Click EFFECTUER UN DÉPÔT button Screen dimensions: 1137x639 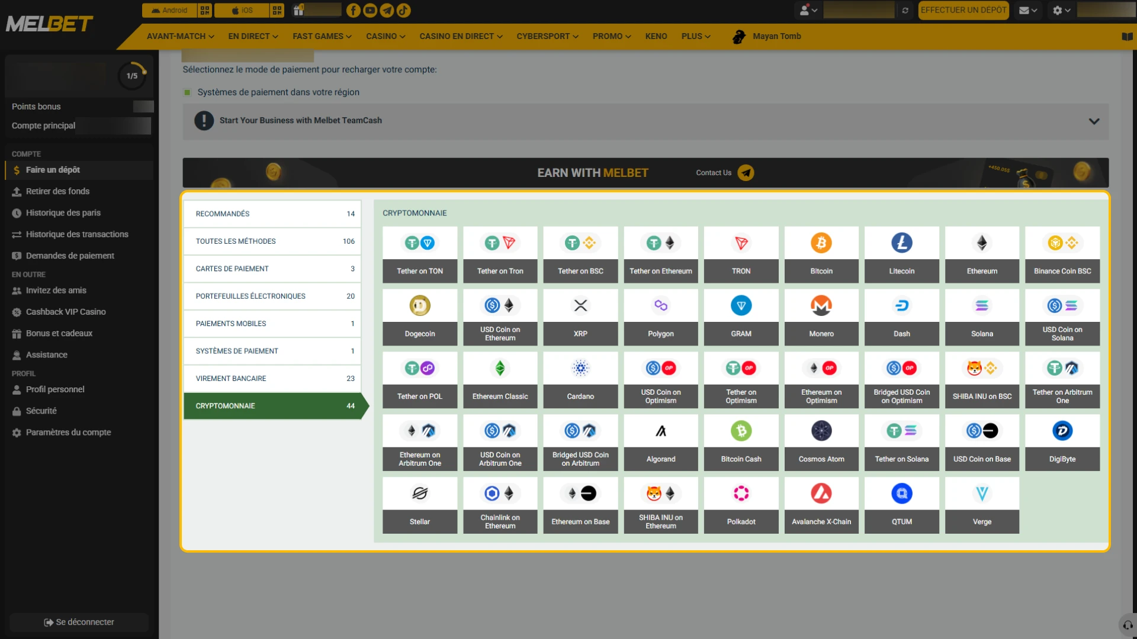point(963,10)
